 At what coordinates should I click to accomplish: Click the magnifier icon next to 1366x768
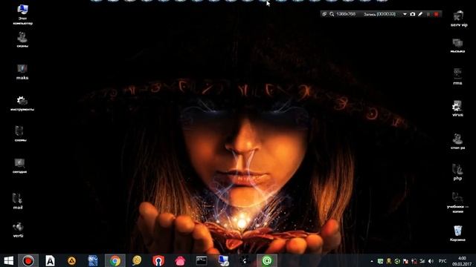pyautogui.click(x=332, y=14)
